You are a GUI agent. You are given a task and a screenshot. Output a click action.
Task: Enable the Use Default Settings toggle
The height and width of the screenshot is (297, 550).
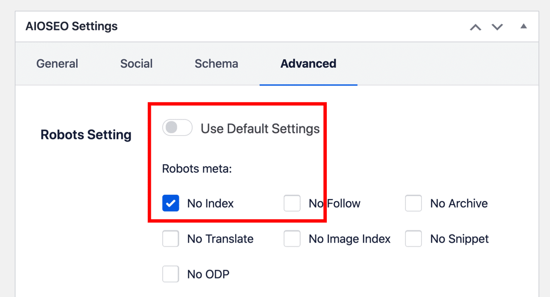point(177,128)
